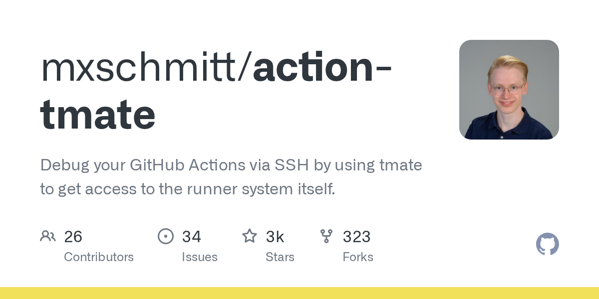
Task: Select the "34" issues count
Action: tap(192, 237)
